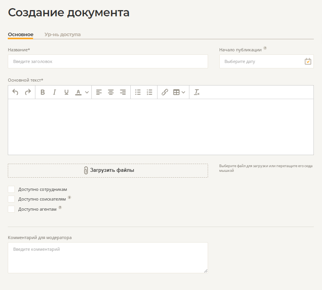Open the date picker calendar icon
This screenshot has width=322, height=290.
308,61
